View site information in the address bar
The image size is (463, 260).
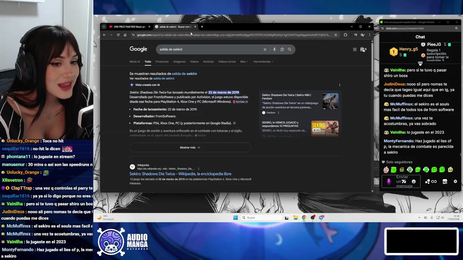pos(133,35)
